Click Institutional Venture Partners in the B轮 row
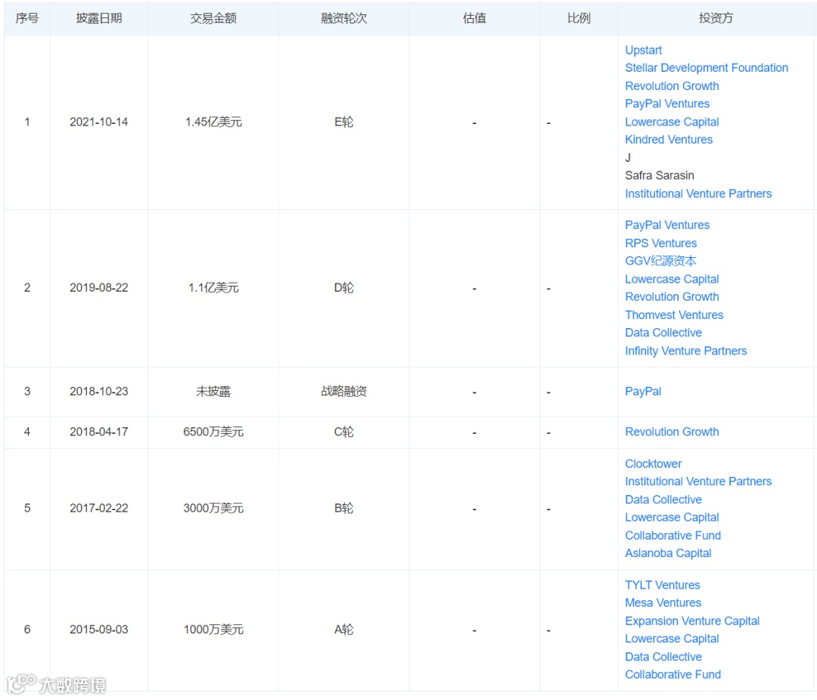Image resolution: width=817 pixels, height=700 pixels. [x=698, y=482]
